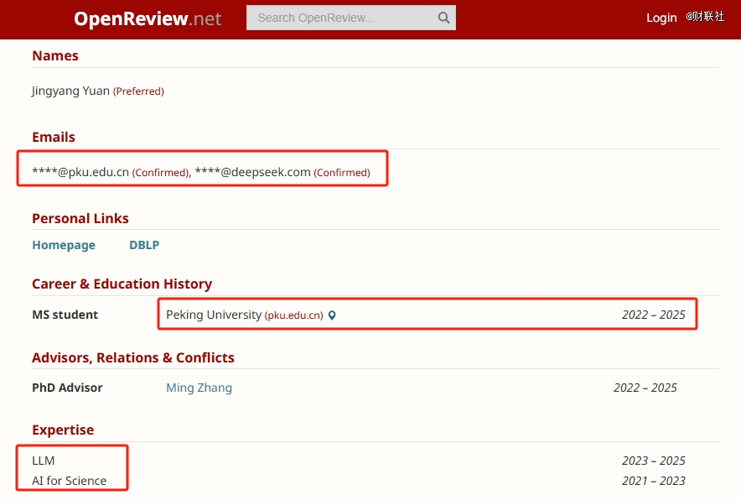Click the name Jingyang Yuan

70,91
